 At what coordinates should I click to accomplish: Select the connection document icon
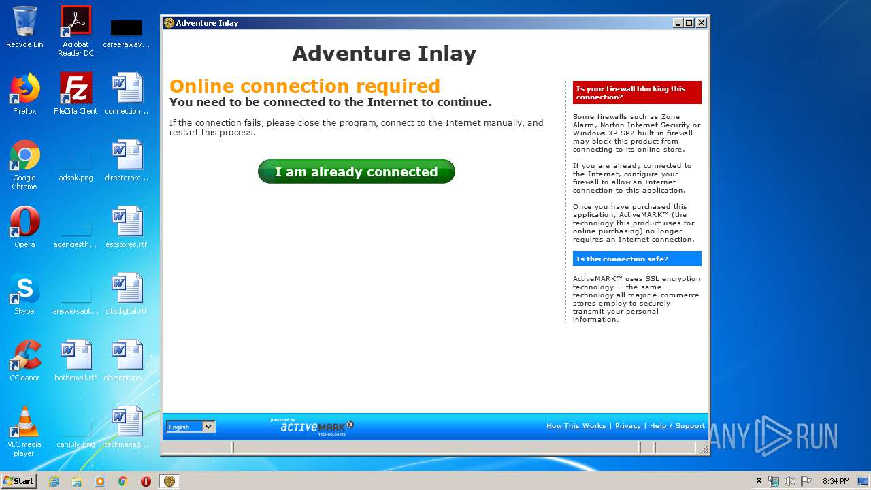pyautogui.click(x=127, y=94)
